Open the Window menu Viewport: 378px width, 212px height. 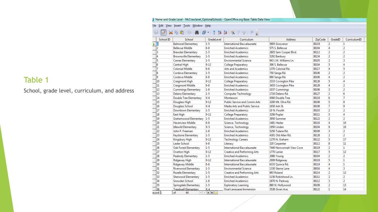pos(197,25)
